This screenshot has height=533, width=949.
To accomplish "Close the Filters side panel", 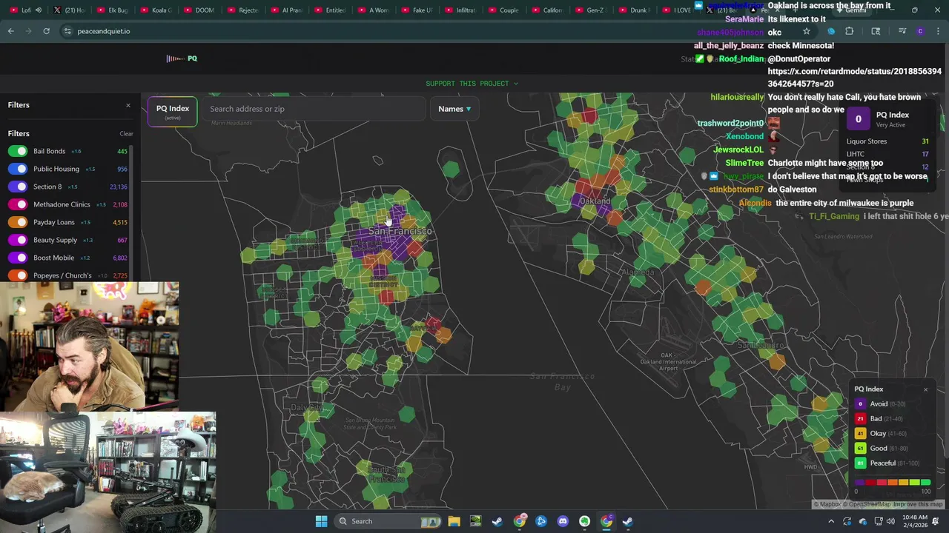I will click(128, 105).
